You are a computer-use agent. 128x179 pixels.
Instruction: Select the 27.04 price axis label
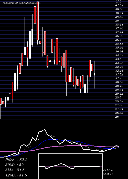click(x=119, y=109)
